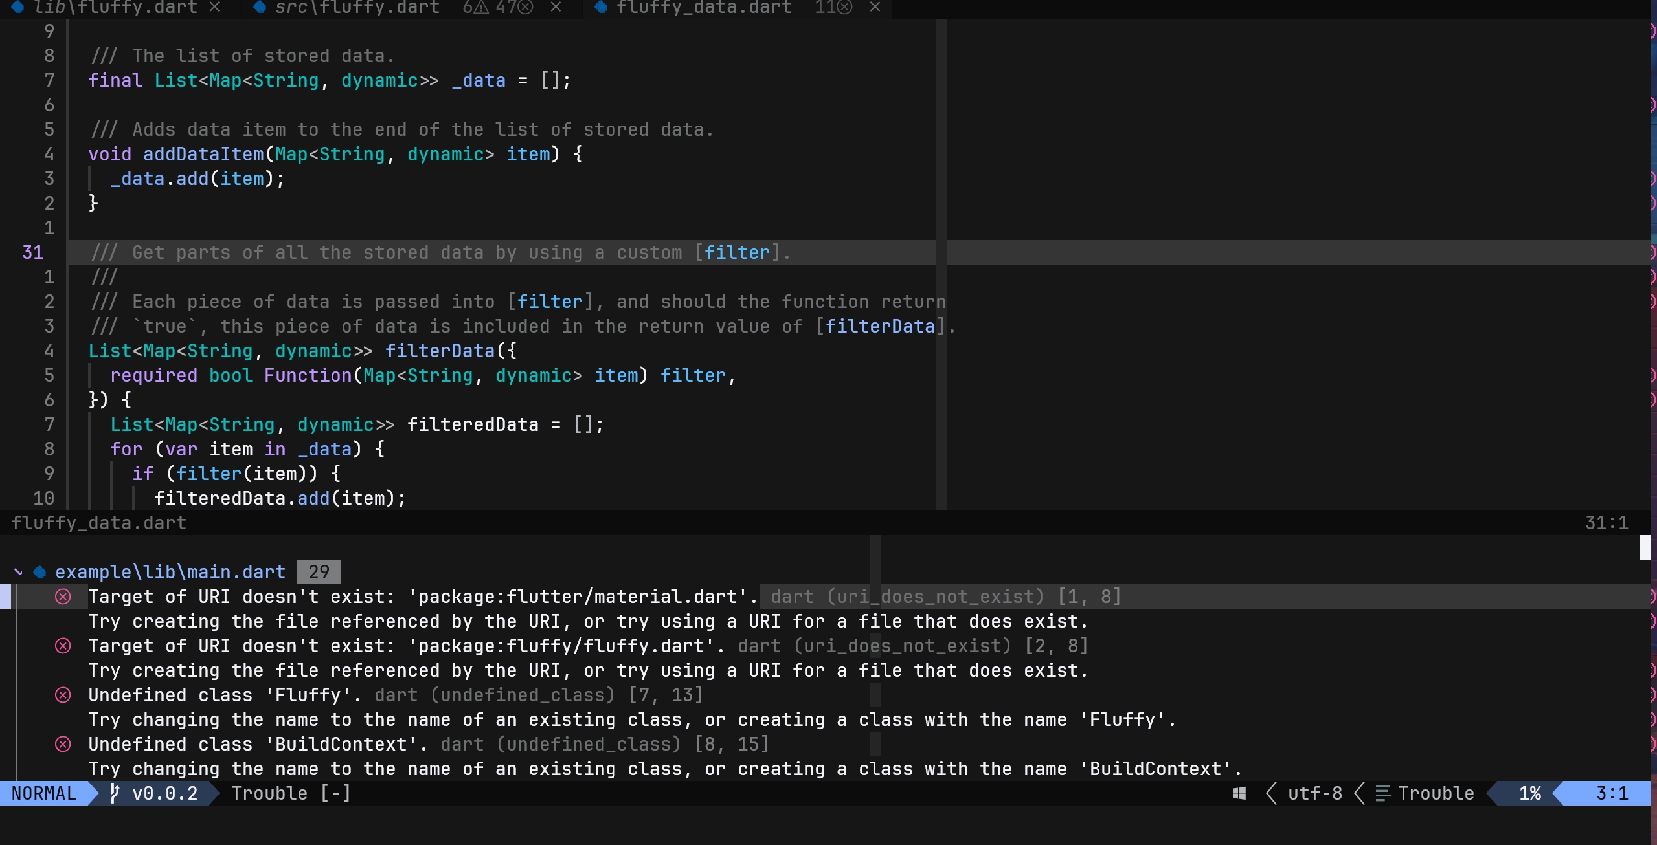1657x845 pixels.
Task: Click the NORMAL mode indicator
Action: 44,793
